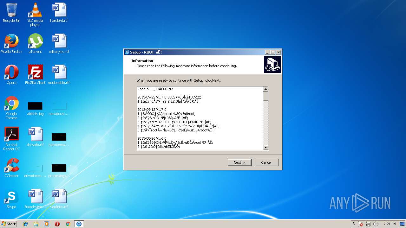This screenshot has width=406, height=228.
Task: Click the '2013-09-12 V1.7.0' changelog line
Action: pos(152,110)
